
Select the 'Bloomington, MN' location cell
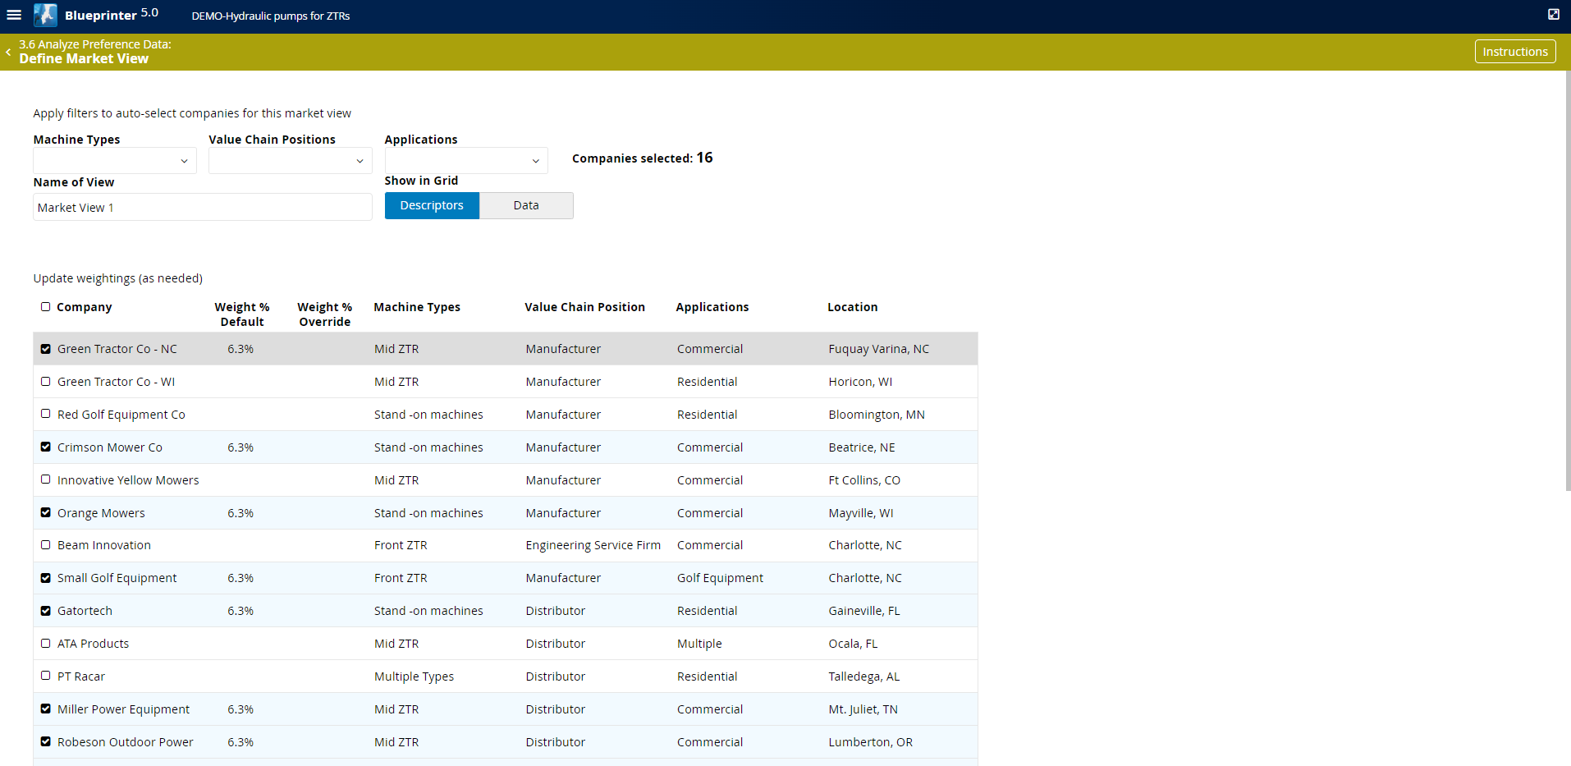(877, 415)
